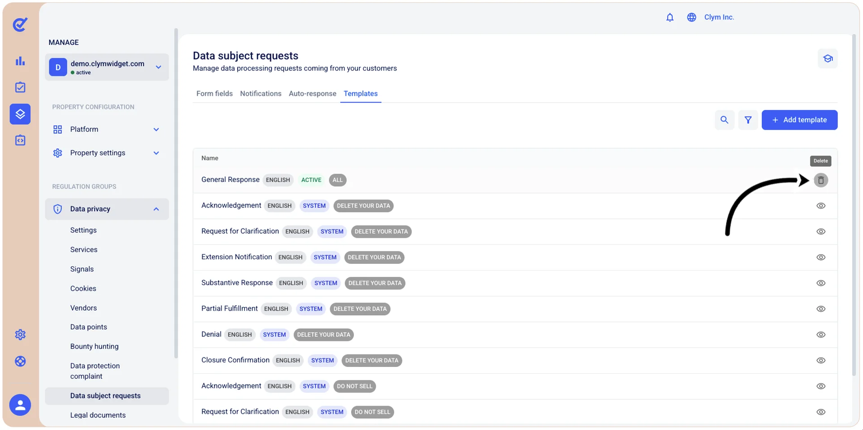Click the search magnifier icon

click(724, 120)
